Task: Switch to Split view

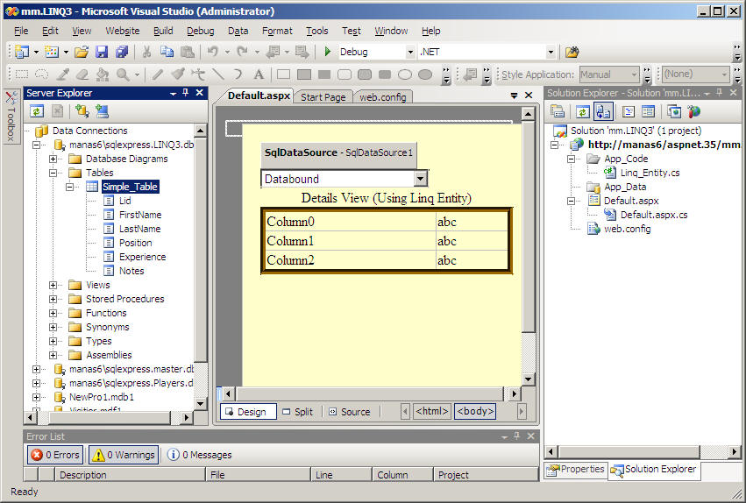Action: point(298,412)
